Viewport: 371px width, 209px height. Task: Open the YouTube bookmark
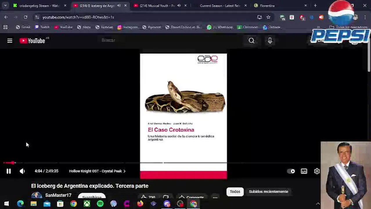pyautogui.click(x=63, y=27)
